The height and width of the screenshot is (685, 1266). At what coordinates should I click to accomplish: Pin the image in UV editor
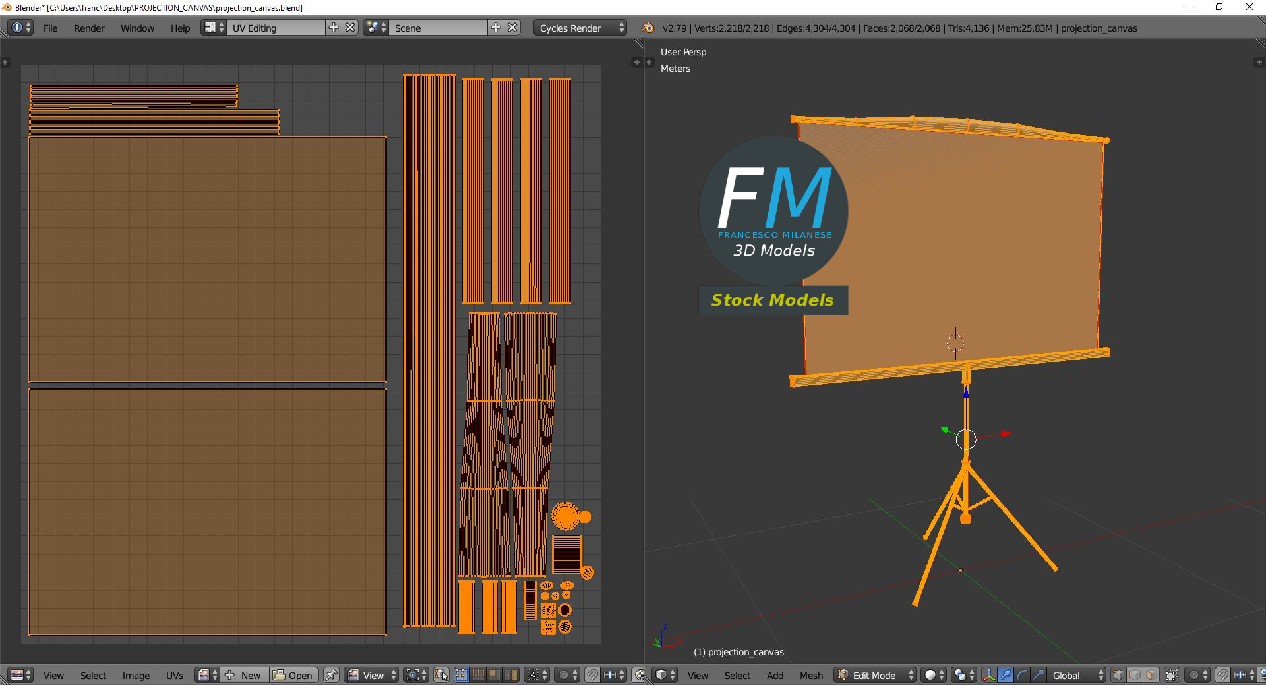click(331, 675)
